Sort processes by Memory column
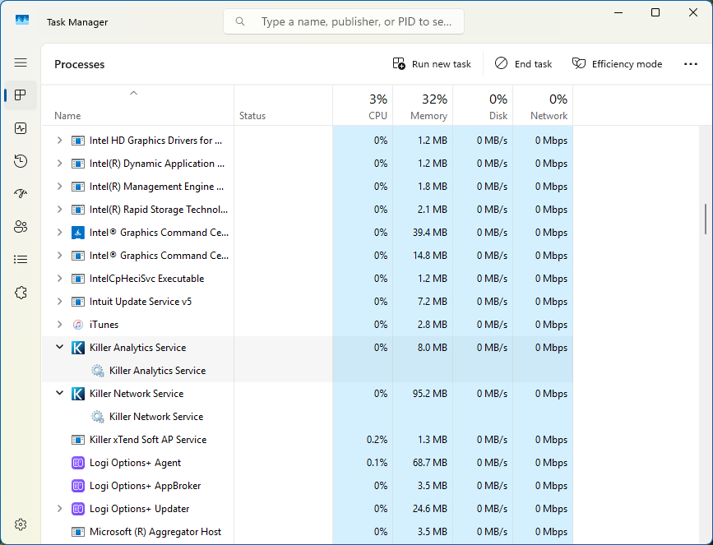The height and width of the screenshot is (545, 713). (423, 106)
